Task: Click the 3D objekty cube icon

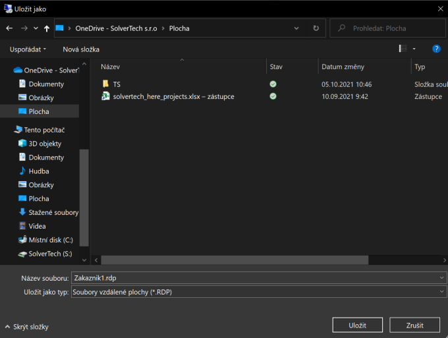Action: [22, 143]
